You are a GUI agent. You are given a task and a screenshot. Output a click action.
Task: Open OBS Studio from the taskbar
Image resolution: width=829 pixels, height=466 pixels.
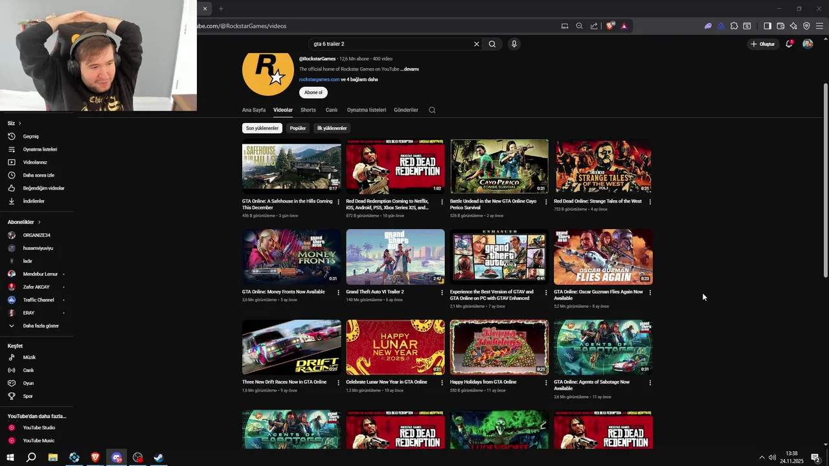tap(138, 458)
